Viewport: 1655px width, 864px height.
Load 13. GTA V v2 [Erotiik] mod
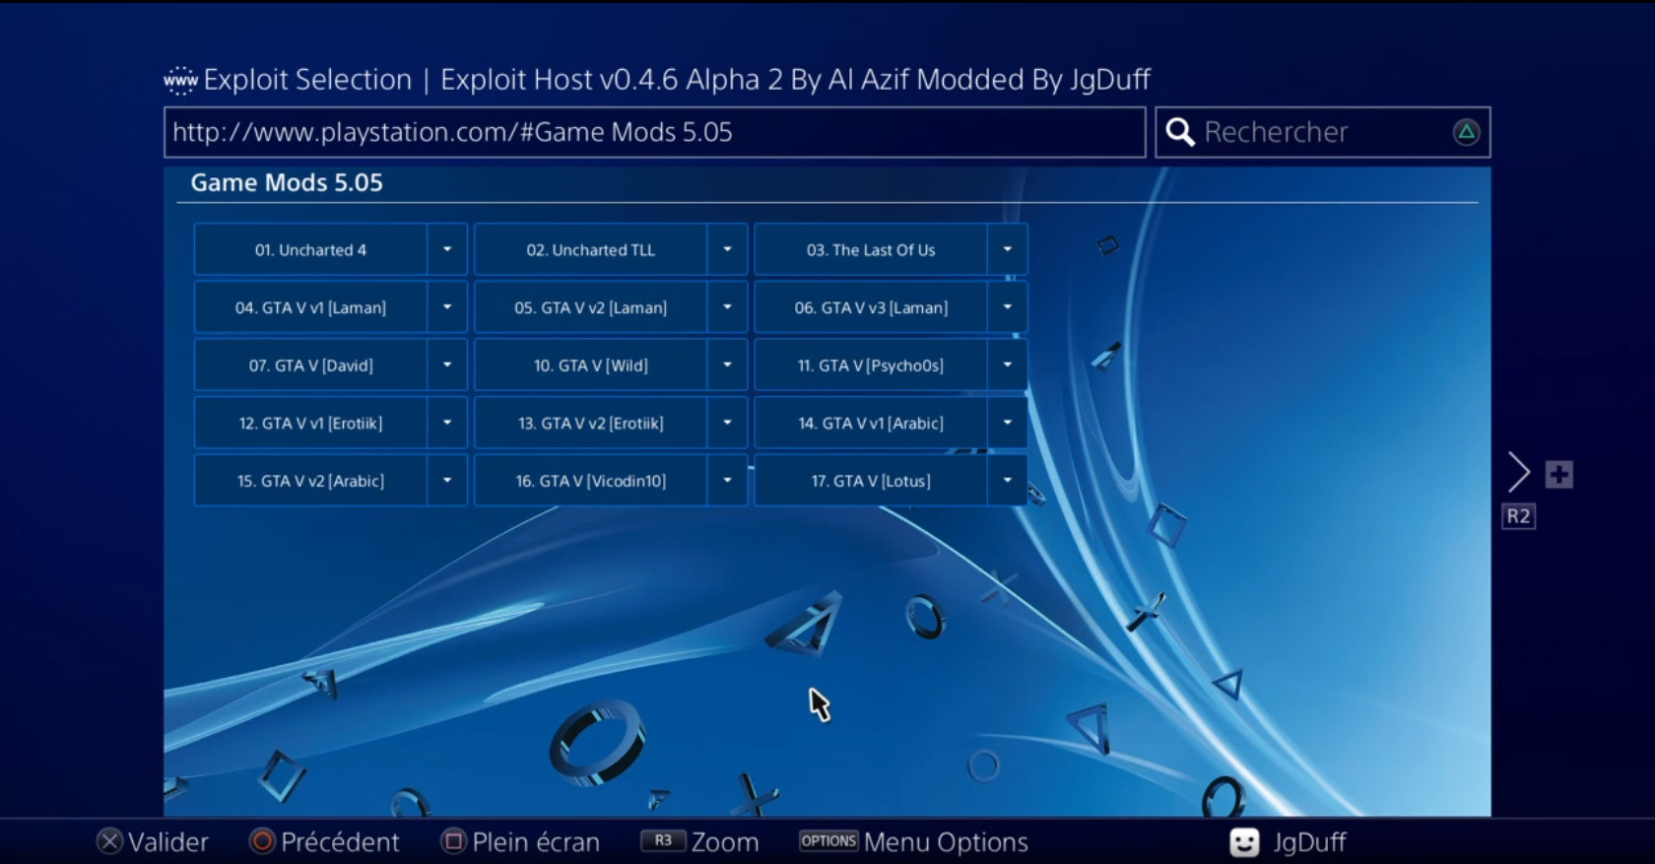click(590, 423)
